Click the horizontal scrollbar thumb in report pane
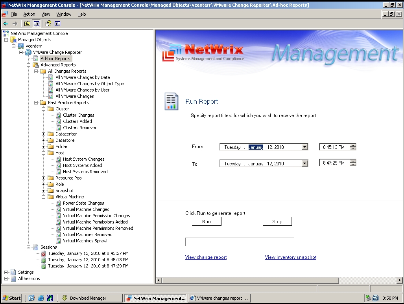The height and width of the screenshot is (304, 404). click(x=251, y=280)
